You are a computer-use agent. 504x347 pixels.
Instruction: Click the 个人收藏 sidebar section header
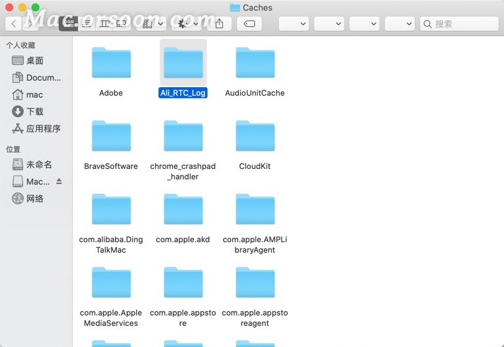coord(20,45)
